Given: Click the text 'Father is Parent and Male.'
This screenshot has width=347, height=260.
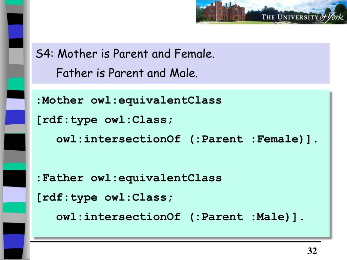Looking at the screenshot, I should point(127,73).
